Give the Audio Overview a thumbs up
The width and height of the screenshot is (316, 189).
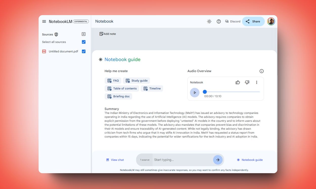click(x=237, y=82)
